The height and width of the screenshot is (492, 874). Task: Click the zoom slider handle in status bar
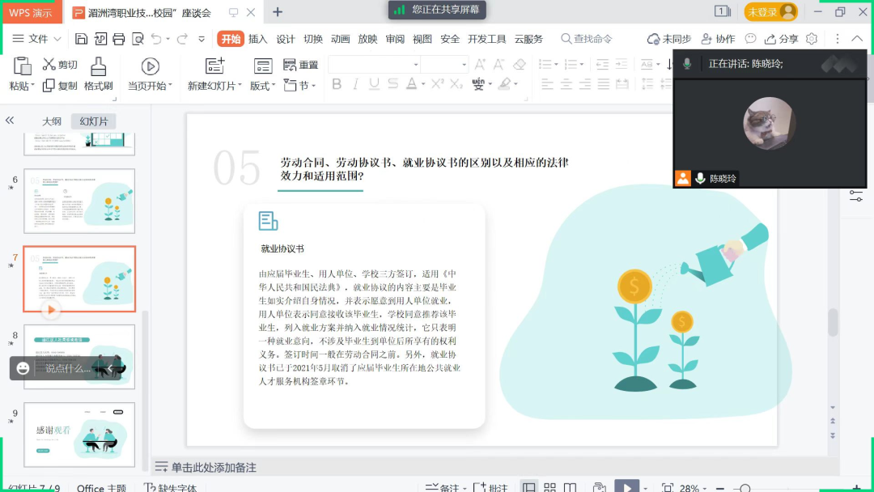pos(745,489)
